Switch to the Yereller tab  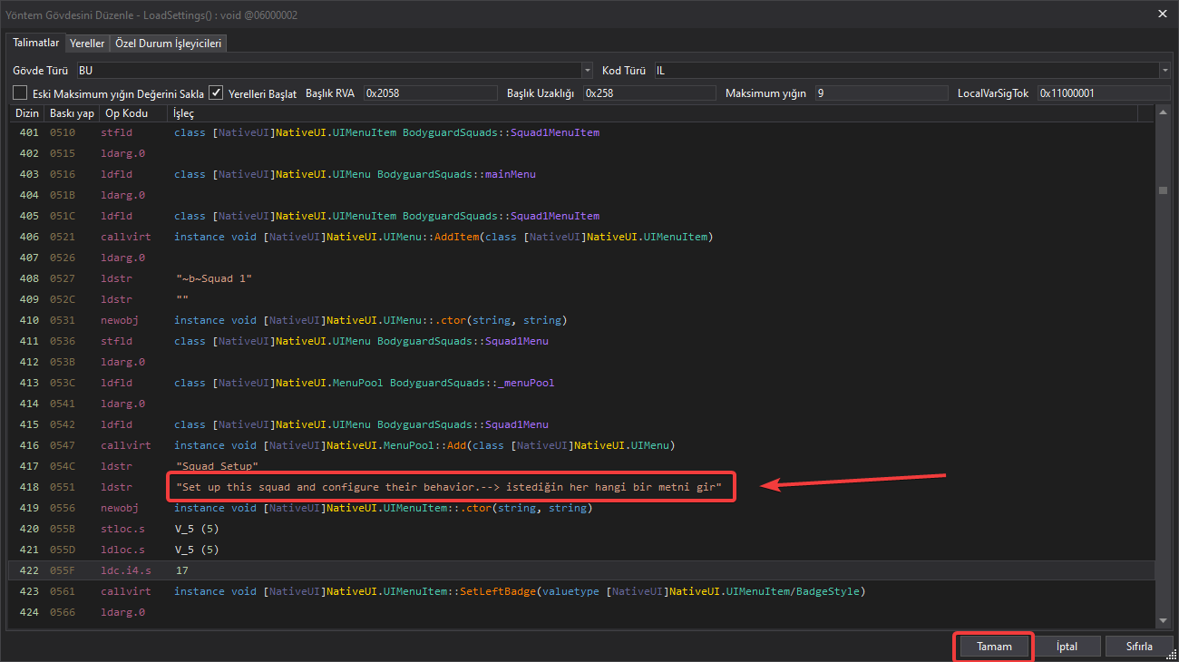point(87,44)
